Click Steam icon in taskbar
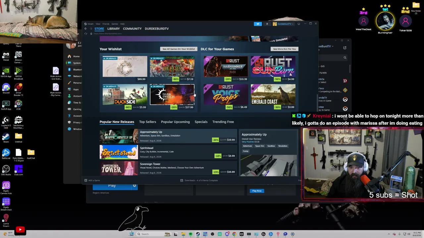Viewport: 424px width, 238px height. click(198, 234)
